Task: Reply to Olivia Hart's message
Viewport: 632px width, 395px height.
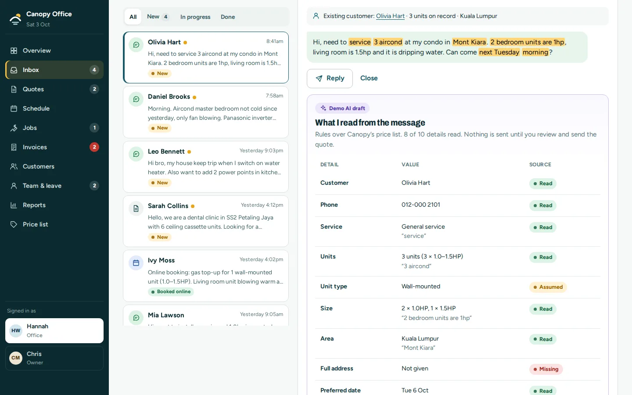Action: [330, 78]
